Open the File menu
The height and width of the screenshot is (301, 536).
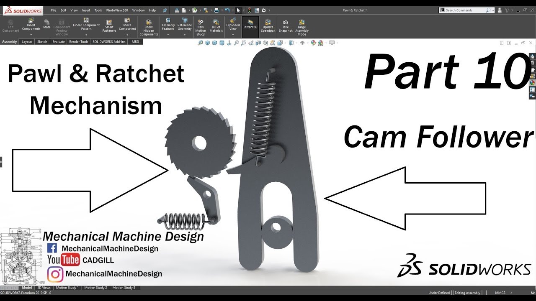[54, 10]
